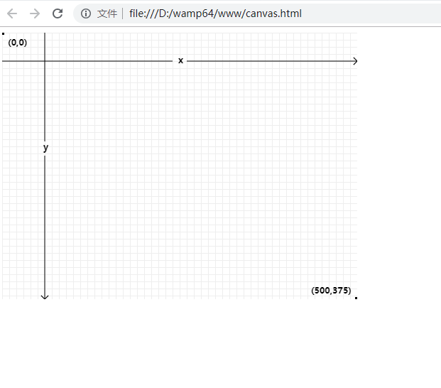
Task: Reload the canvas.html page
Action: [x=58, y=14]
